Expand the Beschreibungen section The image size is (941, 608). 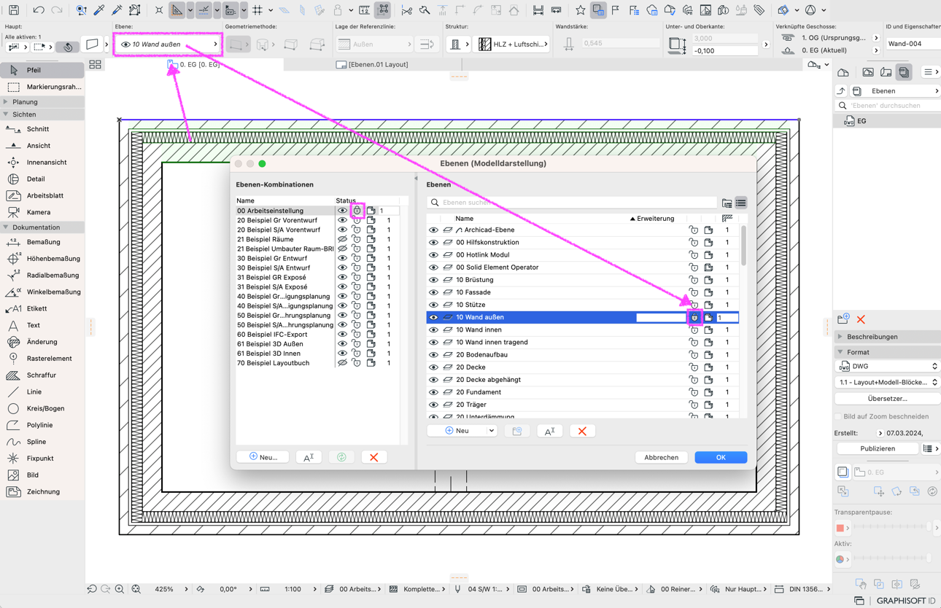pyautogui.click(x=840, y=337)
